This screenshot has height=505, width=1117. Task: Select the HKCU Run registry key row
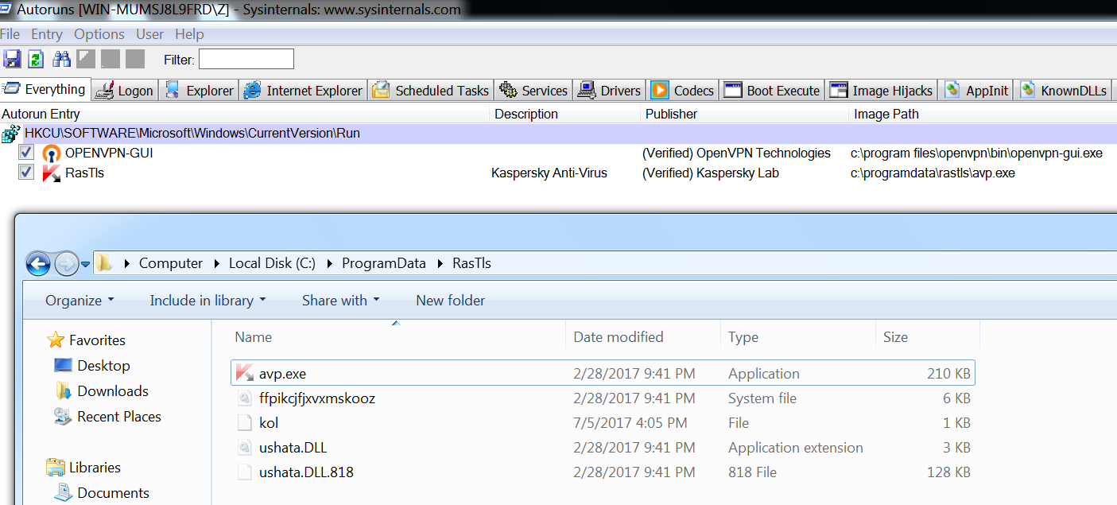pyautogui.click(x=558, y=134)
